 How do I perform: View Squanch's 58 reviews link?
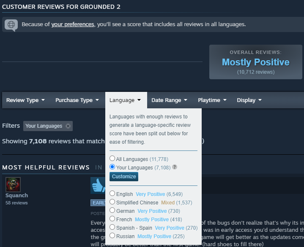click(x=16, y=203)
